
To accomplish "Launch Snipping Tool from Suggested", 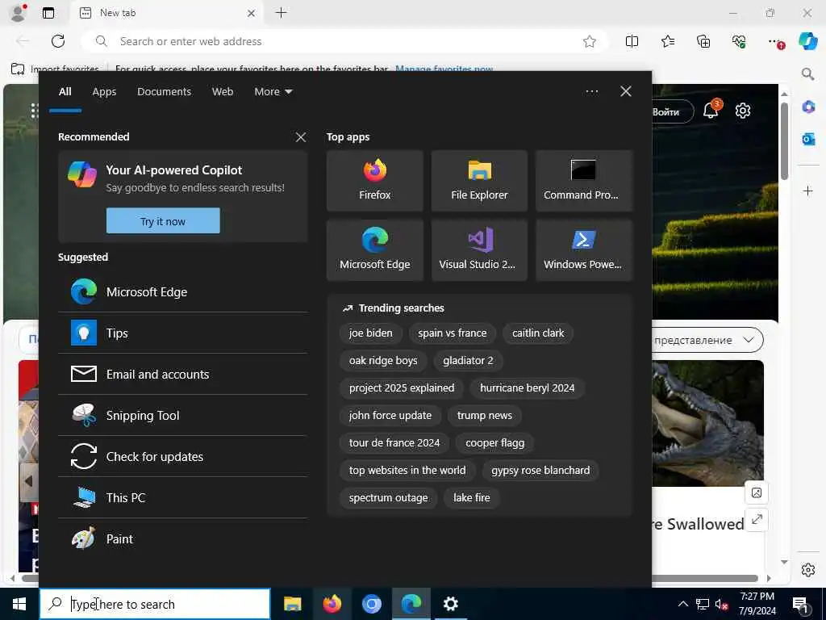I will coord(183,416).
